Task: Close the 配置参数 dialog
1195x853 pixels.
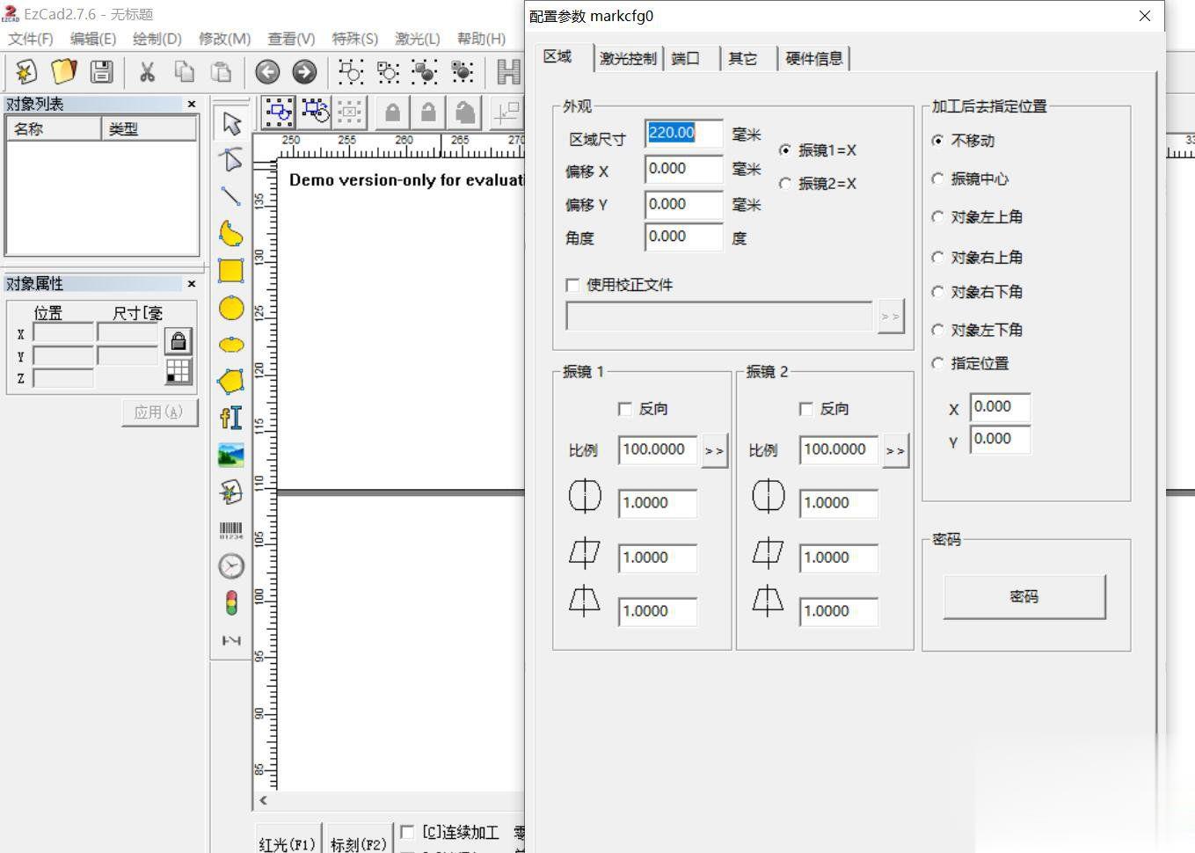Action: click(x=1144, y=16)
